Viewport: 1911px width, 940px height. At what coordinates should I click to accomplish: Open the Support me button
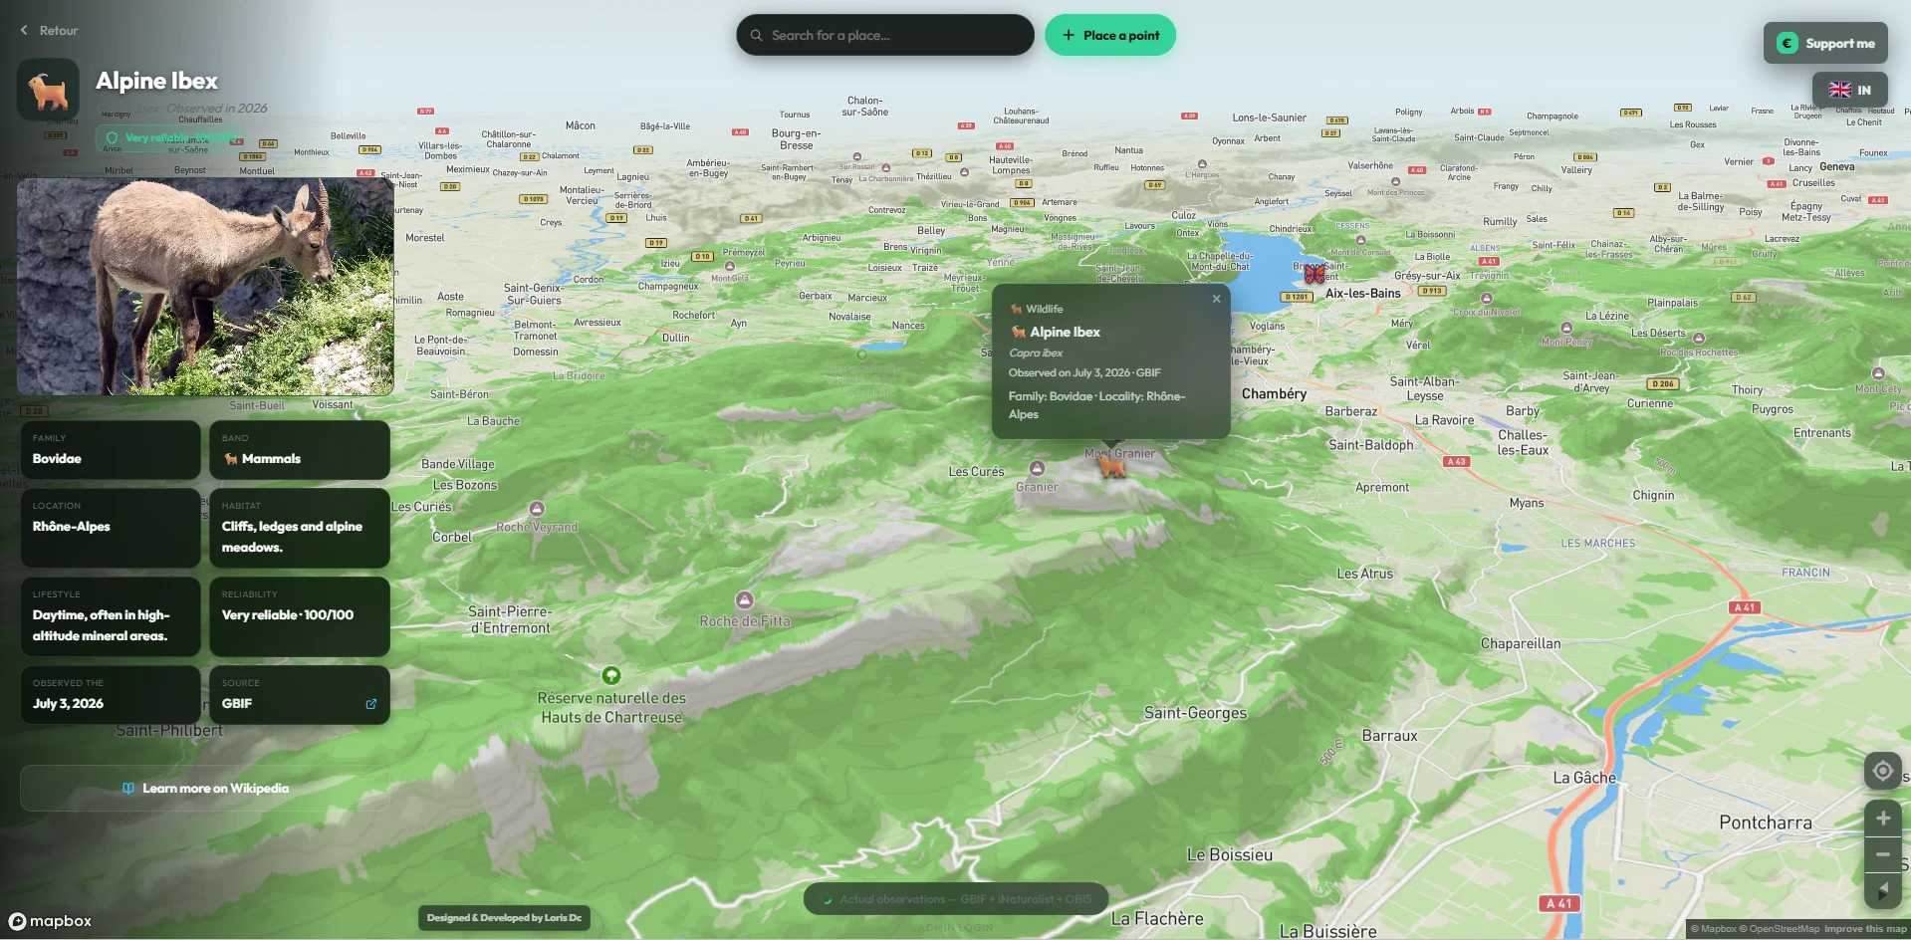click(x=1825, y=43)
